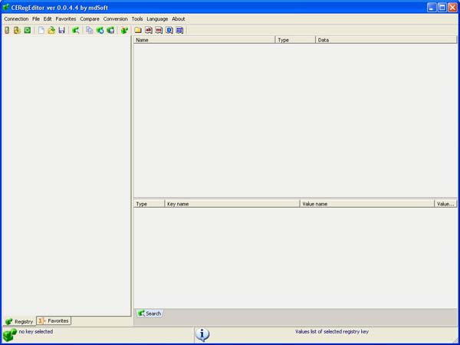The height and width of the screenshot is (345, 460).
Task: Click the Key name column header
Action: tap(232, 204)
